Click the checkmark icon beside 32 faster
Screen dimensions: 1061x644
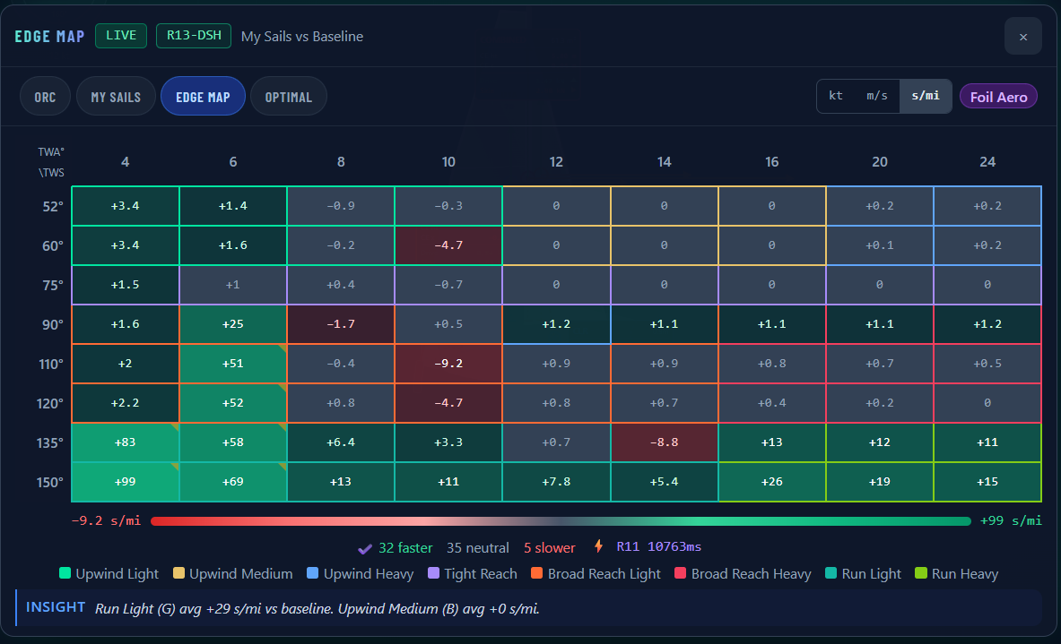(365, 548)
